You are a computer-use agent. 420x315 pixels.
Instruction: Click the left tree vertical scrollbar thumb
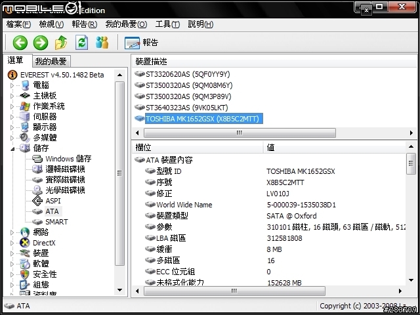(x=119, y=173)
